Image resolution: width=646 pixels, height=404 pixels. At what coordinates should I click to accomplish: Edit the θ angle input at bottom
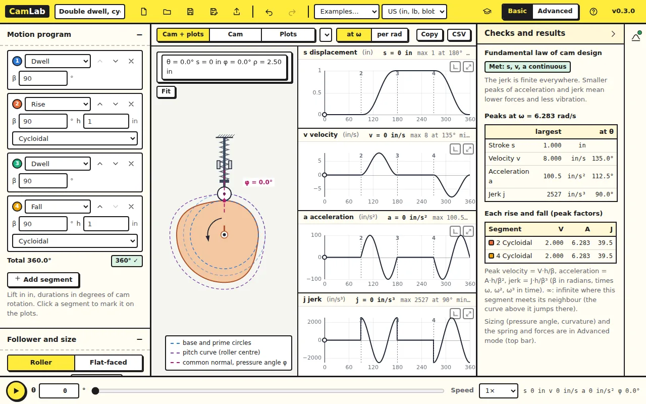(59, 391)
